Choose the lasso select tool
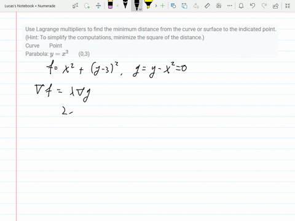This screenshot has width=295, height=221. 87,6
